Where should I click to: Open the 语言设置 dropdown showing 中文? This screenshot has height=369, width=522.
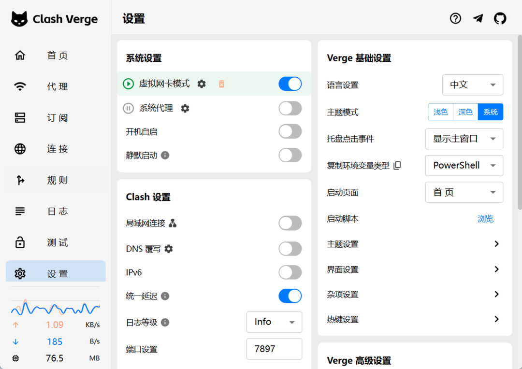click(472, 85)
